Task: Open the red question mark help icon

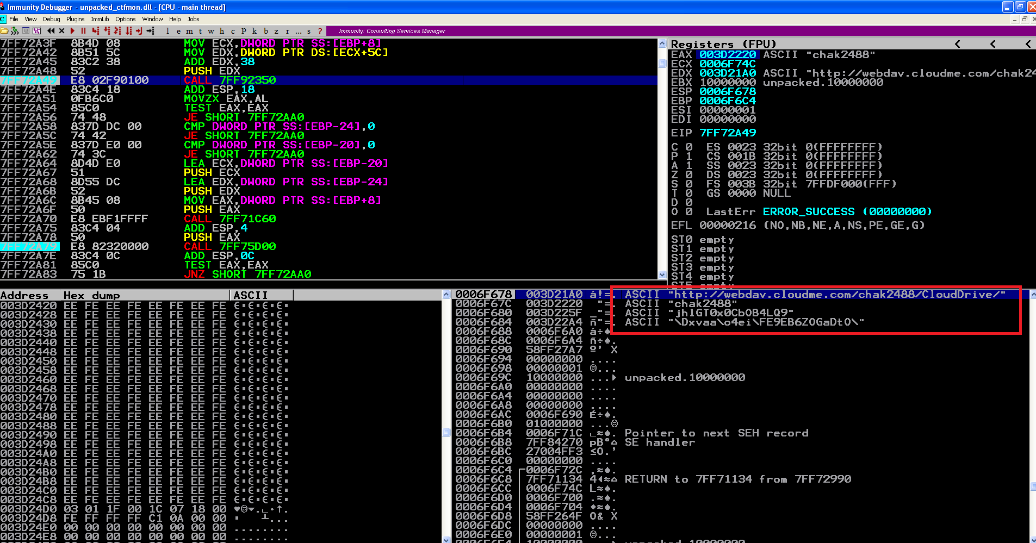Action: [320, 31]
